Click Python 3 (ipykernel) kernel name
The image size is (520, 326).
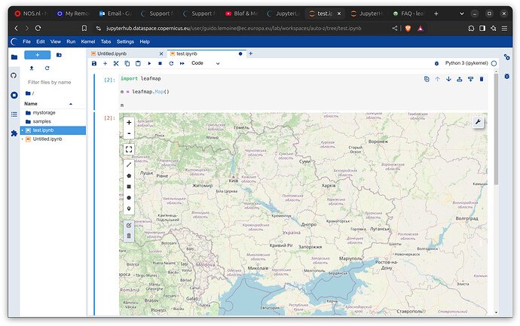465,64
